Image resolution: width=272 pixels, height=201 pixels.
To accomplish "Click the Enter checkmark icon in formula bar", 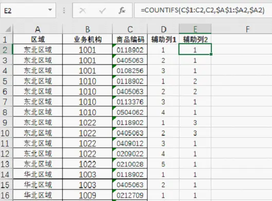I will coord(102,11).
